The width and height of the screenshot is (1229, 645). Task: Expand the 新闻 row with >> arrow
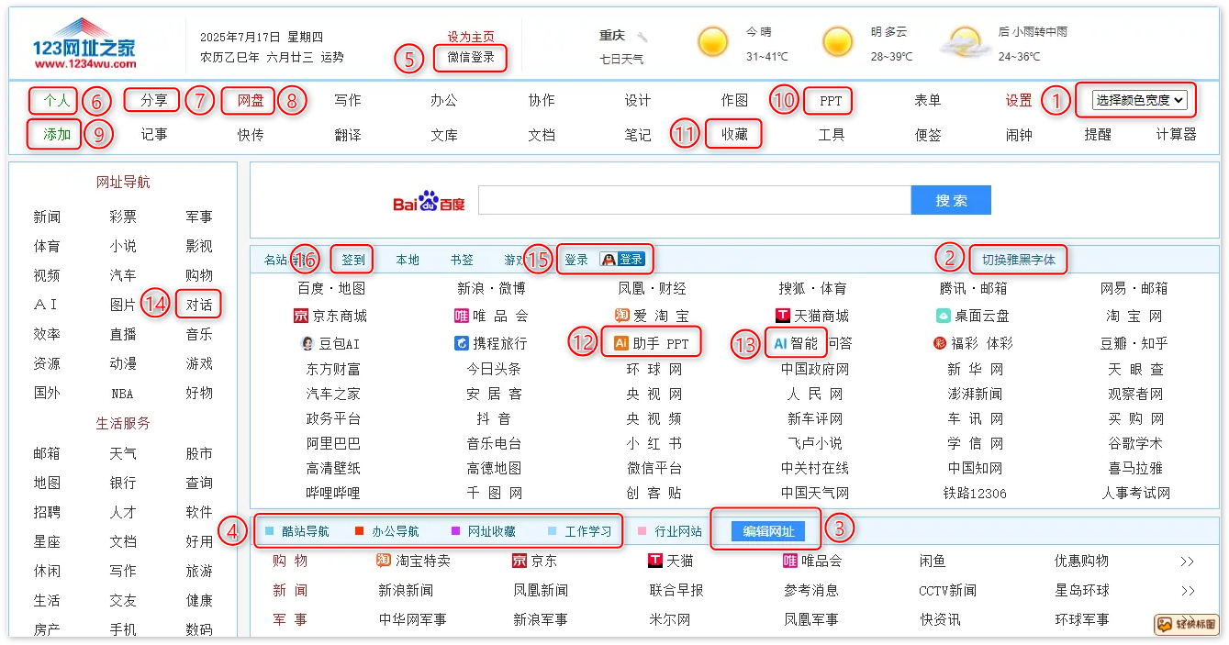point(1188,591)
